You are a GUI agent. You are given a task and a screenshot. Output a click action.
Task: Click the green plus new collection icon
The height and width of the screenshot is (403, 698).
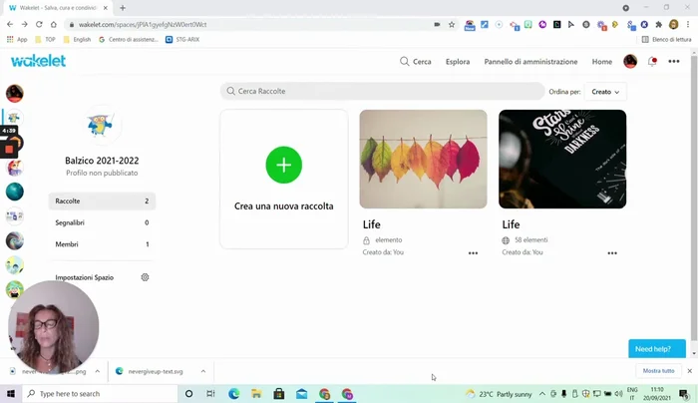tap(283, 164)
